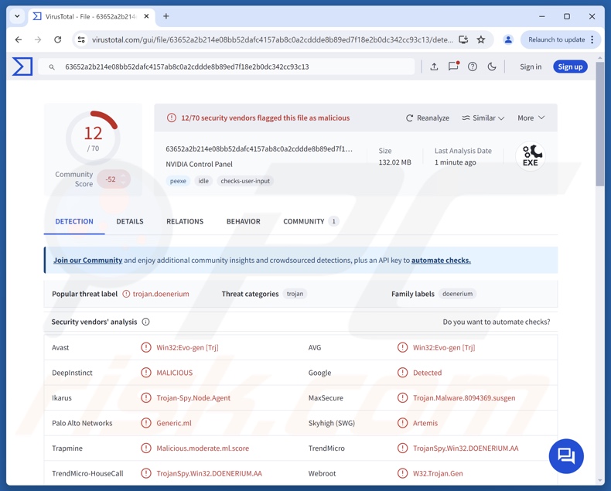Click the Avast alert icon

tap(145, 347)
